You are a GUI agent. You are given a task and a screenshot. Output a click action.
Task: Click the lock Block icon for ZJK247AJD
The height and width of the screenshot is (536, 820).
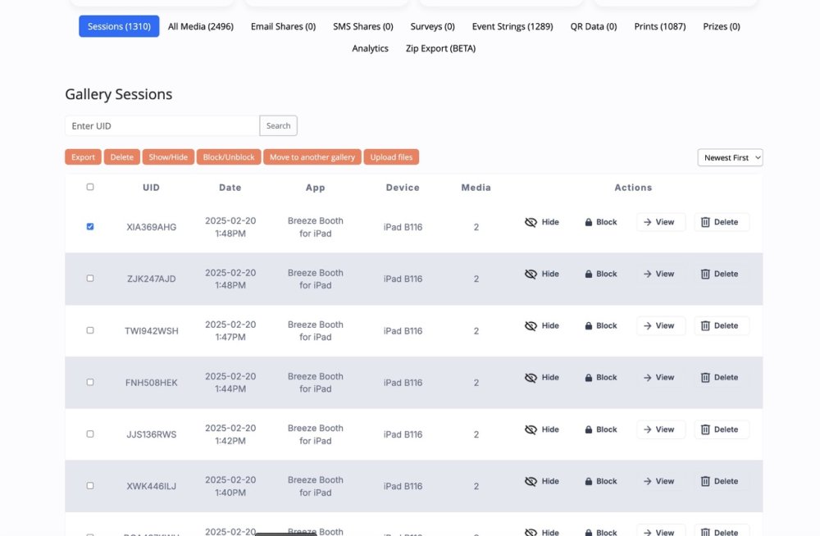589,275
